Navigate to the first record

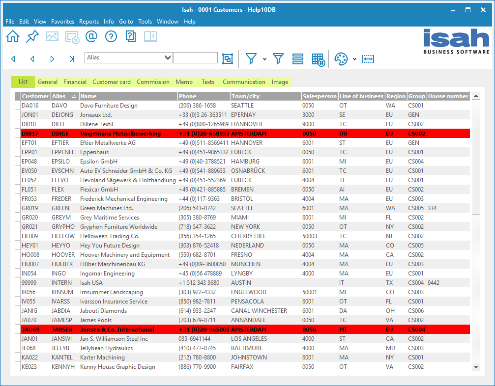[x=13, y=58]
